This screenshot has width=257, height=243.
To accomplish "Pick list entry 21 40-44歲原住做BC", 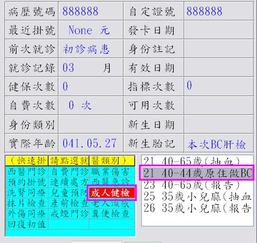I will pos(197,173).
